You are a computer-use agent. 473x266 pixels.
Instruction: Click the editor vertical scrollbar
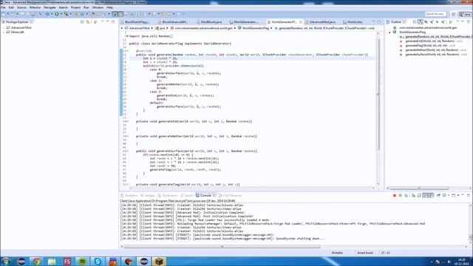[378, 94]
